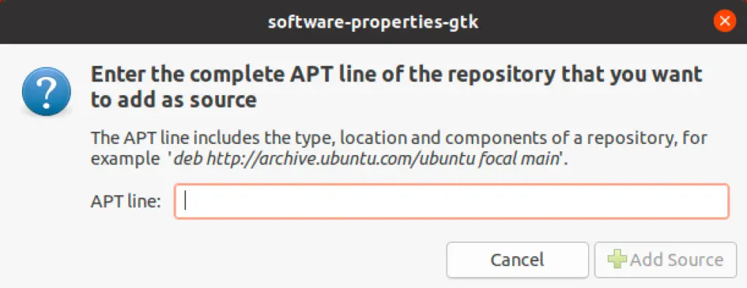
Task: Click the blue question mark dialog icon
Action: pos(46,92)
